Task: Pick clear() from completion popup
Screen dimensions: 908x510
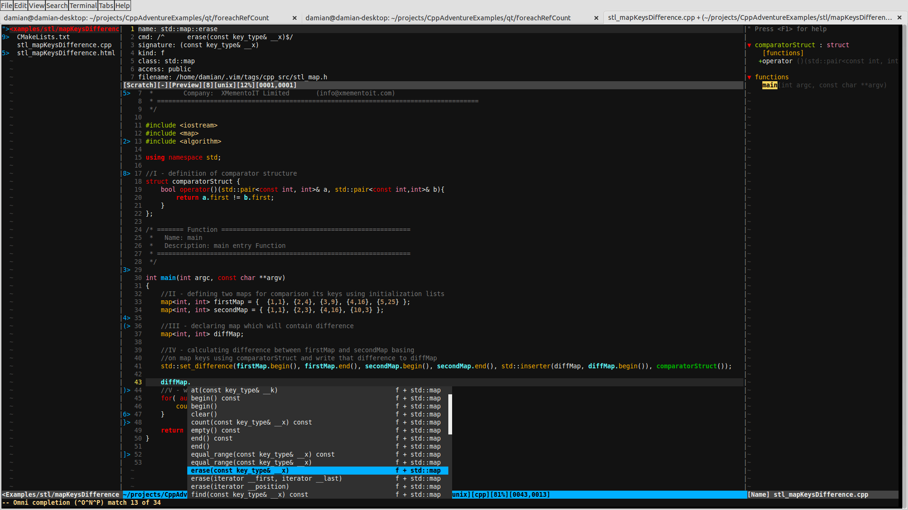Action: tap(204, 415)
